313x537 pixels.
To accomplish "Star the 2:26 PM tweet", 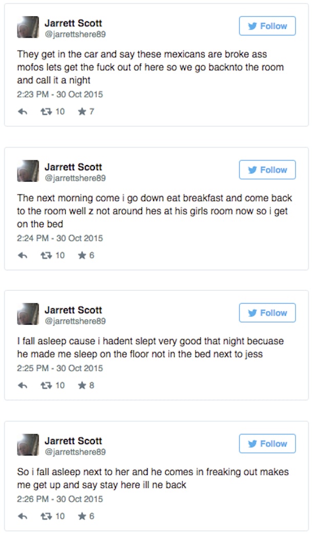I will point(81,516).
